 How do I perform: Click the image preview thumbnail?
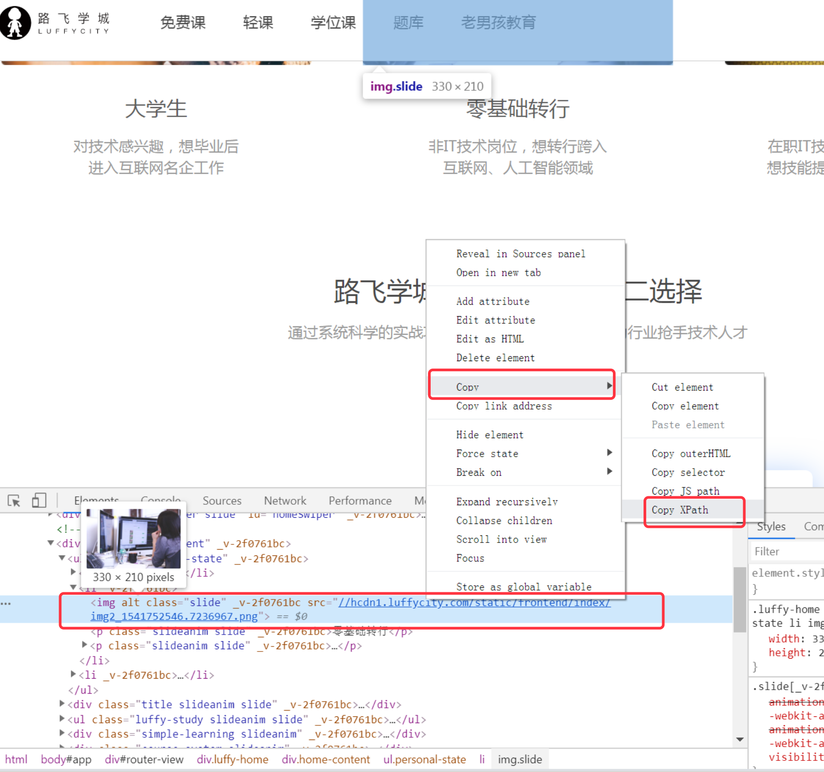coord(133,539)
